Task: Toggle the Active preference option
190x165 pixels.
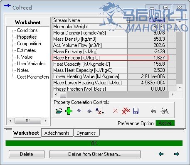Action: (165, 123)
